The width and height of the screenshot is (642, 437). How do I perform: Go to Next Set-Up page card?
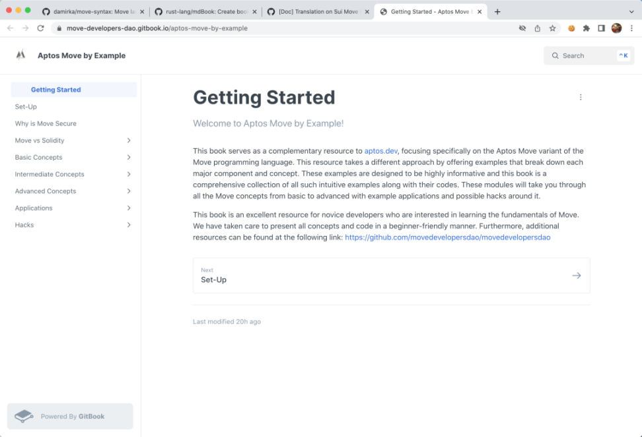click(391, 275)
